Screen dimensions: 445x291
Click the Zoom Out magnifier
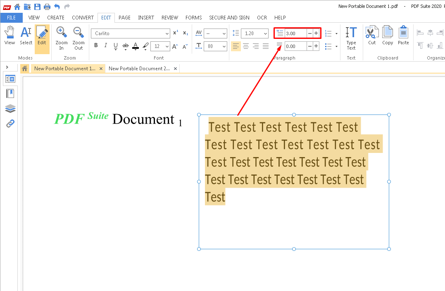[x=79, y=38]
